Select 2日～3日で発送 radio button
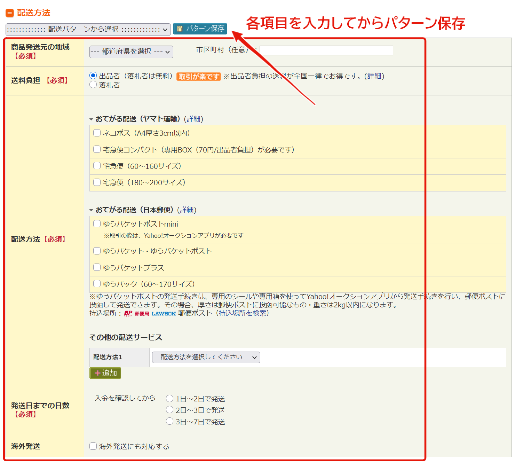Image resolution: width=515 pixels, height=463 pixels. [169, 410]
